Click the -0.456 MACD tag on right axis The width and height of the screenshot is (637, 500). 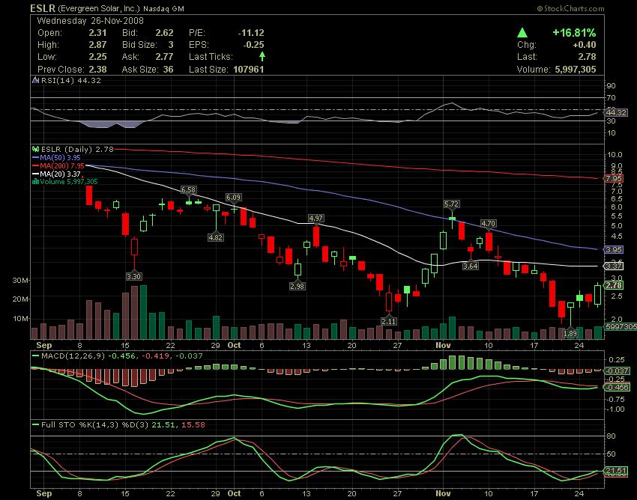(x=617, y=387)
